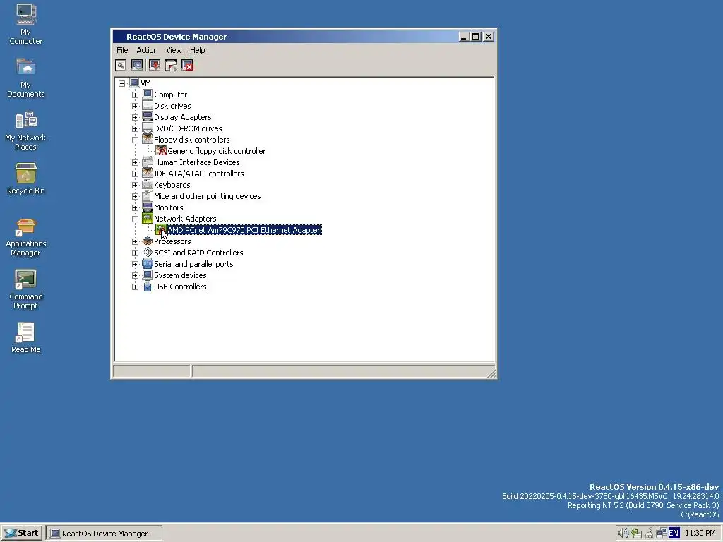
Task: Expand Mice and other pointing devices
Action: 135,196
